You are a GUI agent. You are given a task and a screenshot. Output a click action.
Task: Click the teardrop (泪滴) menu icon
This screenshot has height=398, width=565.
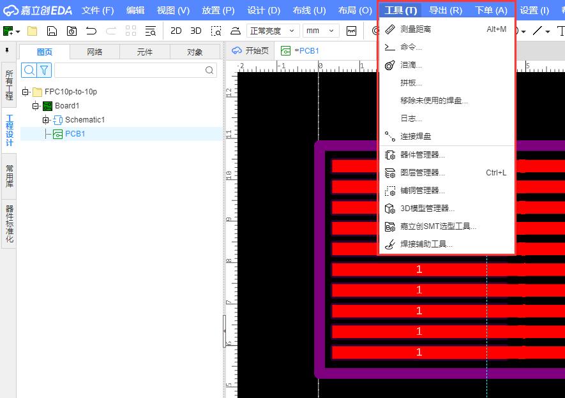coord(390,65)
